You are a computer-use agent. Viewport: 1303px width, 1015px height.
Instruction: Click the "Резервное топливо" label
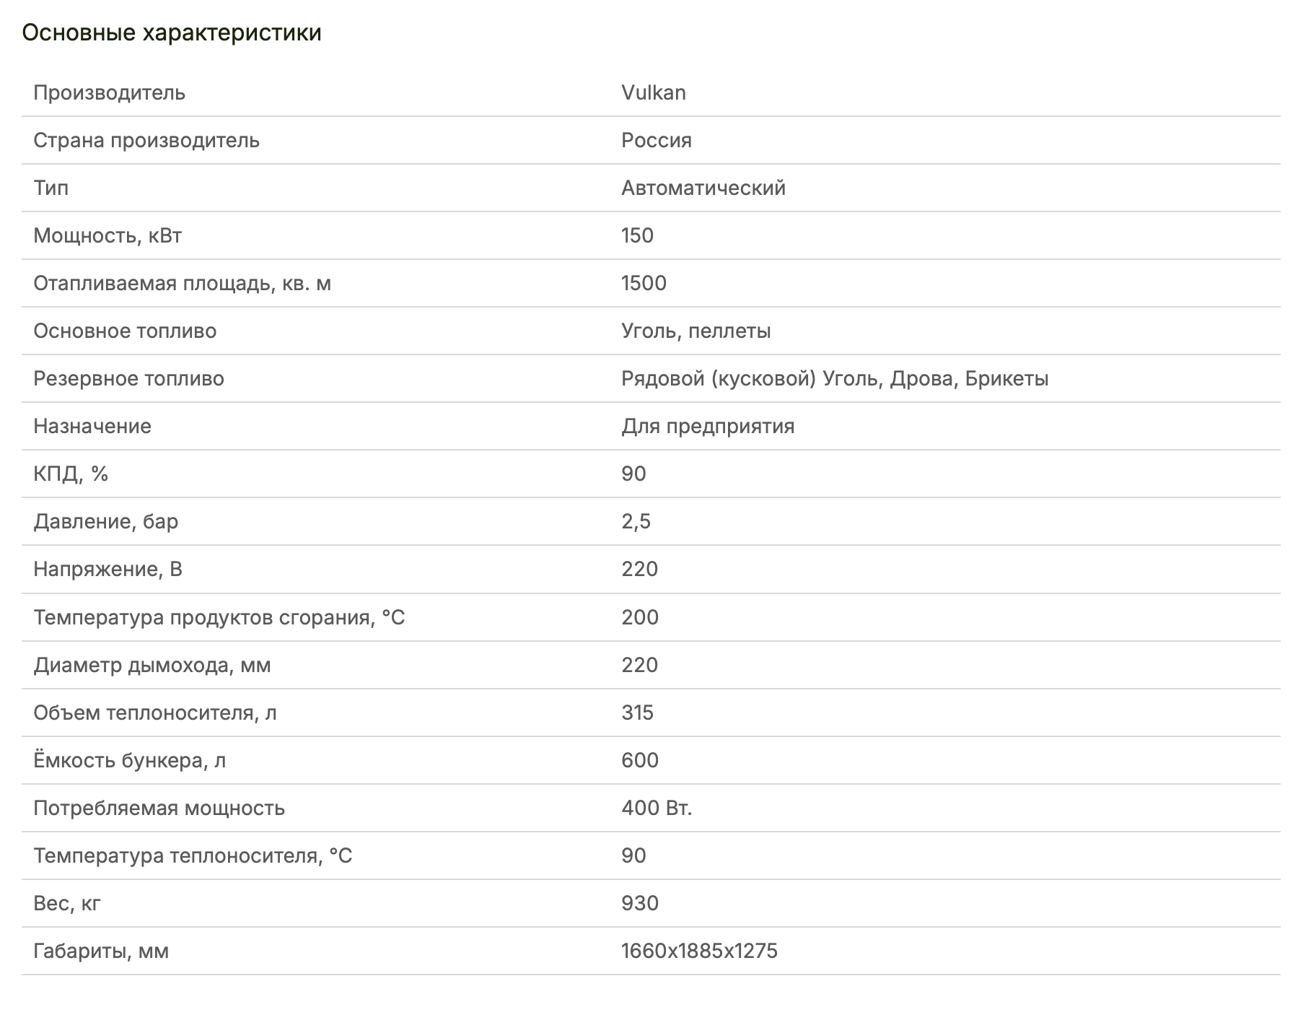pos(128,378)
